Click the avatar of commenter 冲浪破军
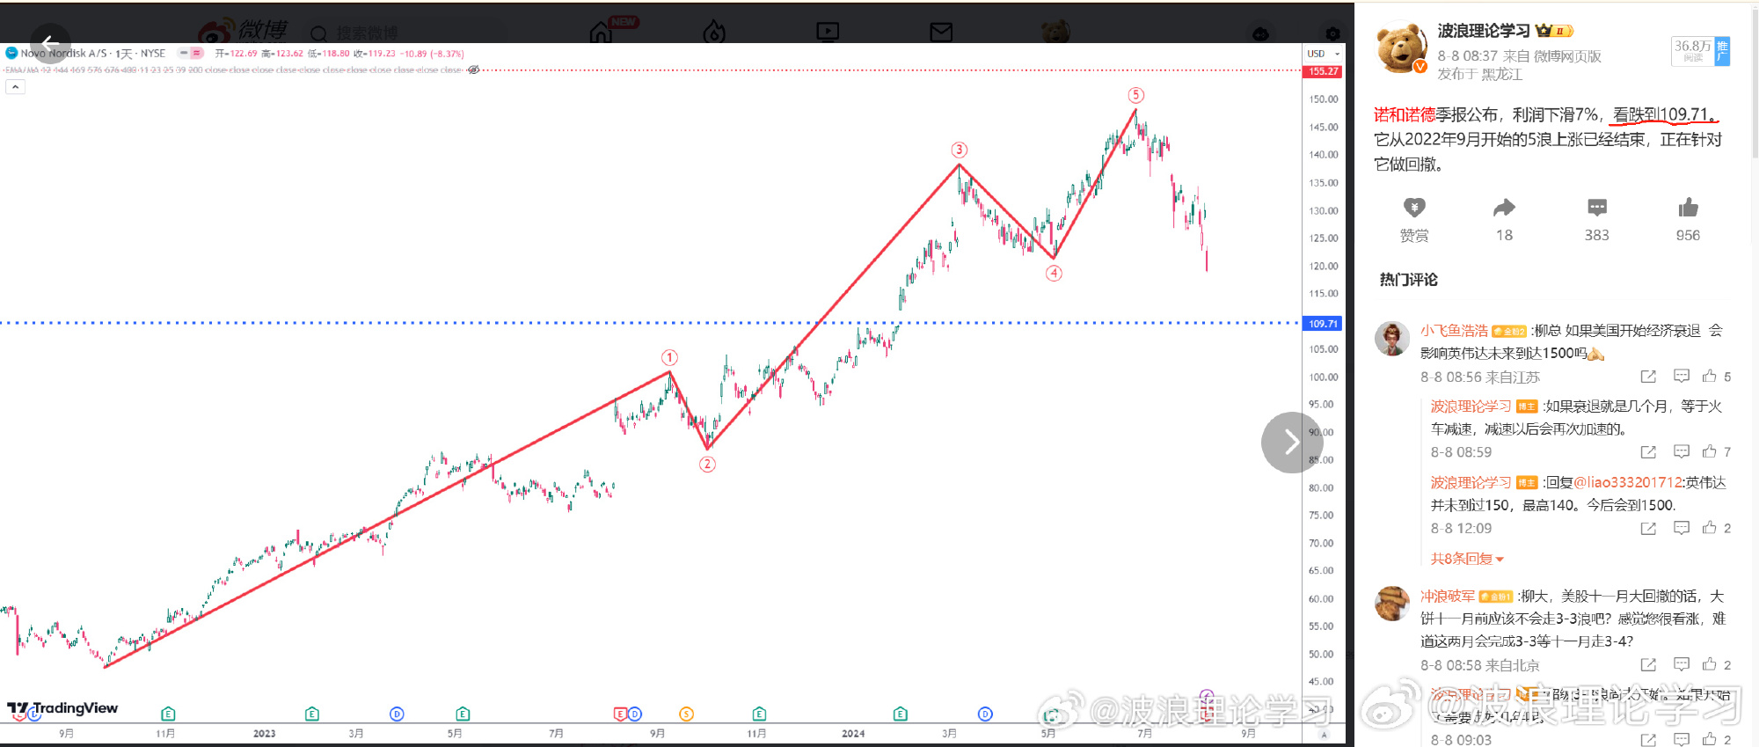The height and width of the screenshot is (747, 1759). (x=1392, y=604)
